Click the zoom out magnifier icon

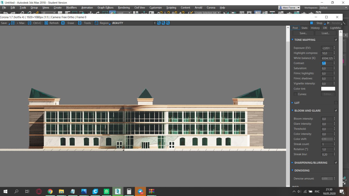click(163, 23)
